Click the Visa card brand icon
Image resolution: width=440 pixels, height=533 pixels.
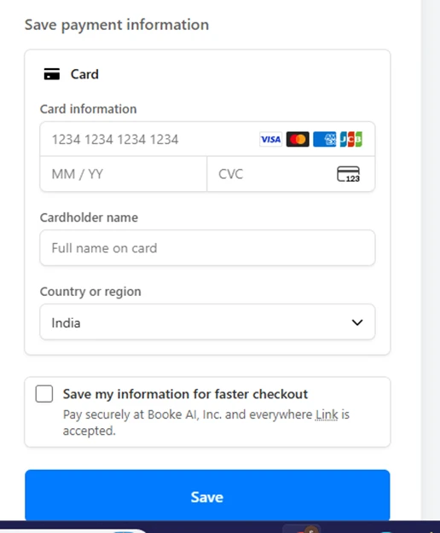click(271, 139)
